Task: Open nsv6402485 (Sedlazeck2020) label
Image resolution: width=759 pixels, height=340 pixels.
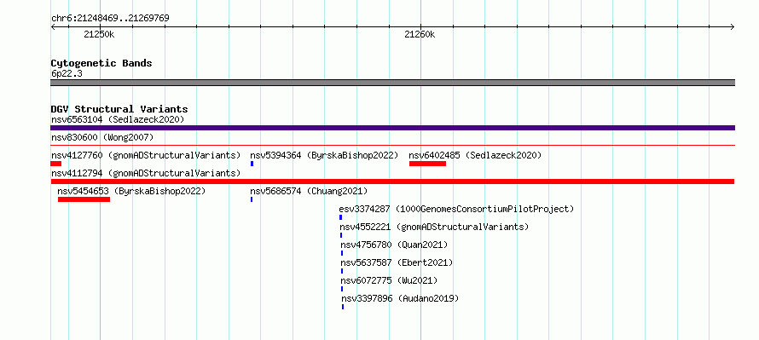Action: tap(475, 155)
